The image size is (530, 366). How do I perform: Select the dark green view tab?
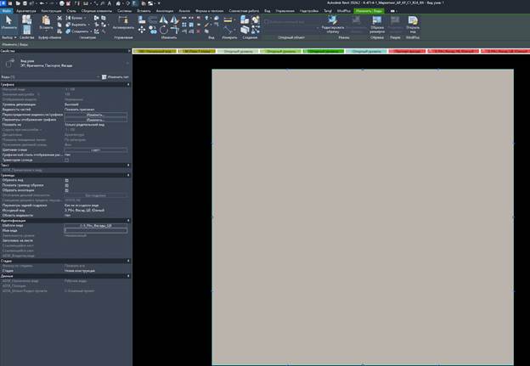coord(324,51)
